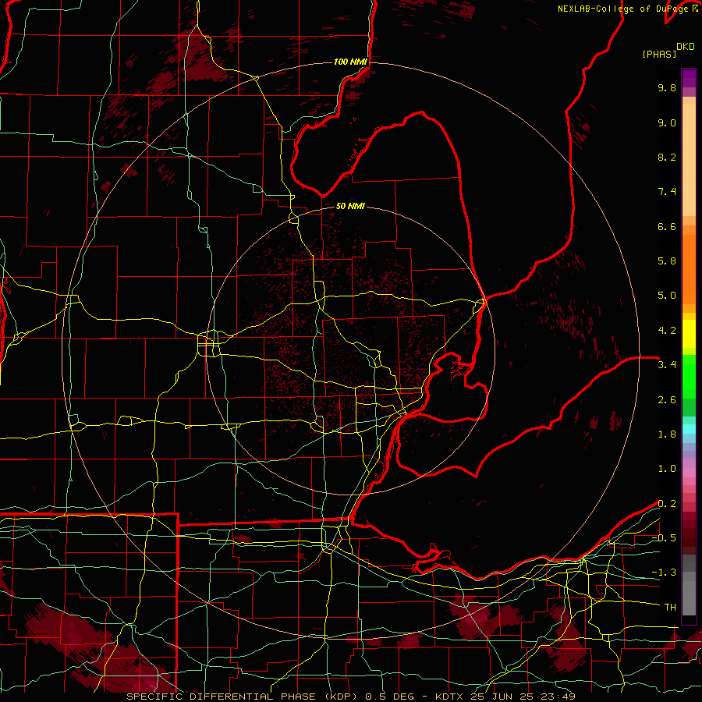Pick the purple band atop color bar

(x=689, y=78)
